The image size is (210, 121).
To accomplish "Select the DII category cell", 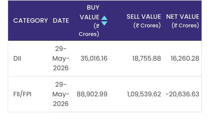I will 17,59.
